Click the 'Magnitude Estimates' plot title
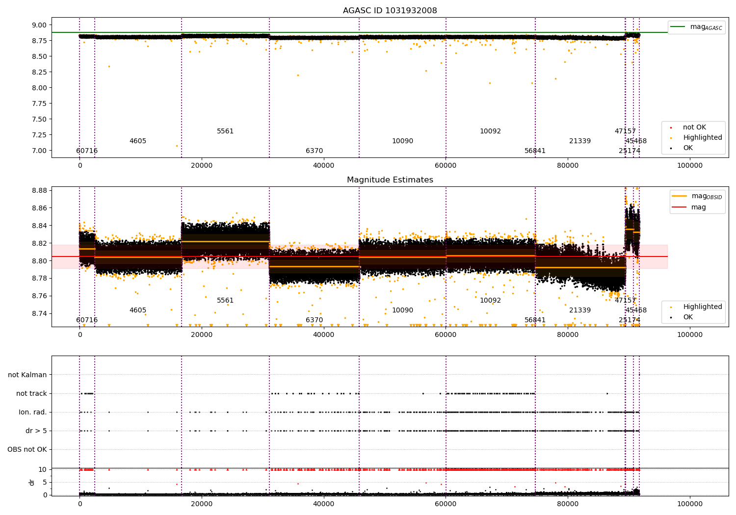The image size is (736, 515). point(390,180)
